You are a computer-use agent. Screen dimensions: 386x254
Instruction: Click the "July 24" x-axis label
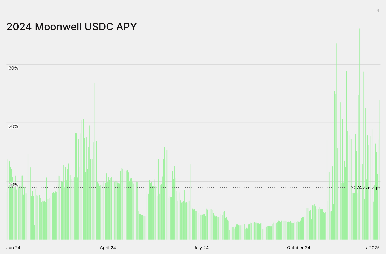tap(201, 248)
